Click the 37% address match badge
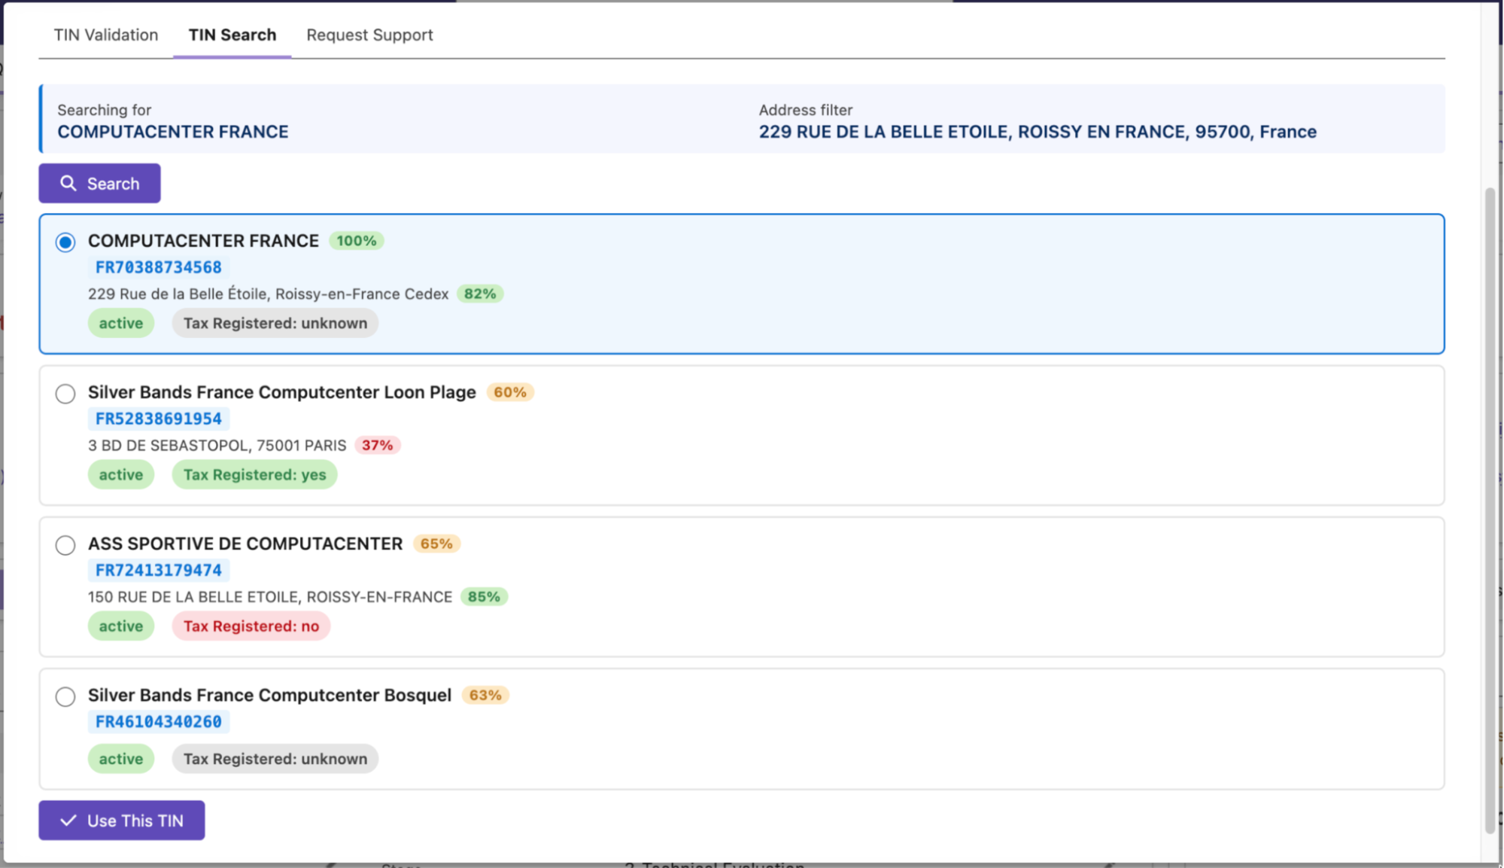This screenshot has width=1504, height=868. coord(378,445)
